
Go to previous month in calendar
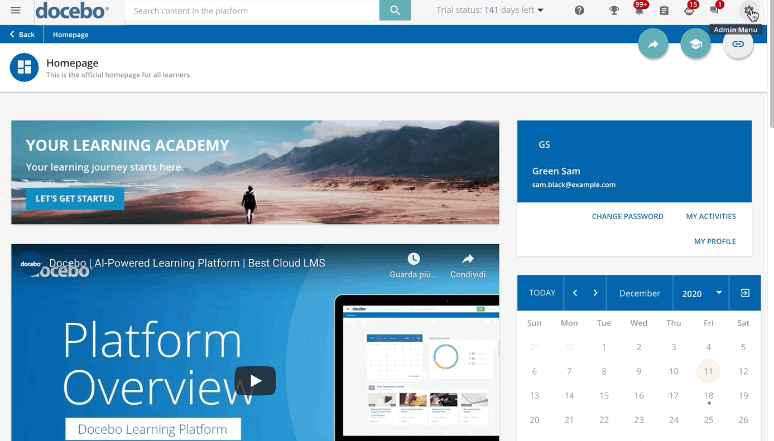click(575, 293)
